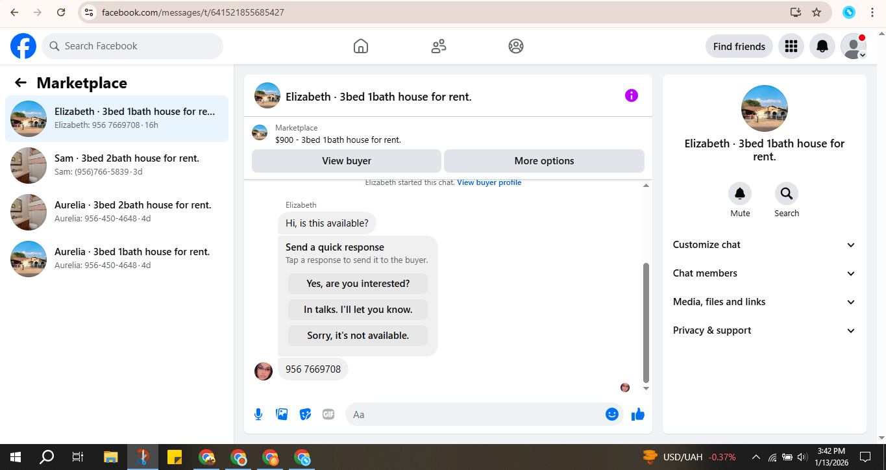Image resolution: width=886 pixels, height=470 pixels.
Task: Expand Privacy & support section
Action: [765, 330]
